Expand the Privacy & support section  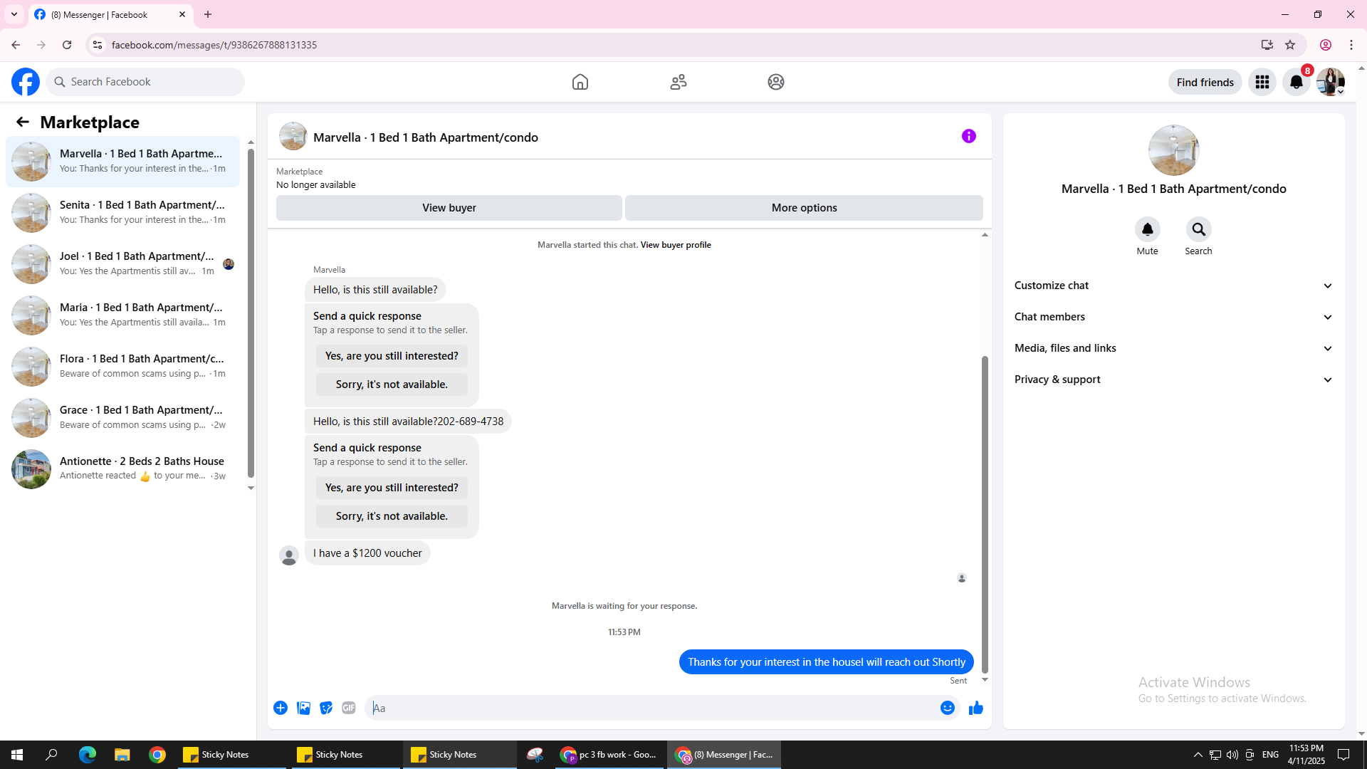[1173, 380]
